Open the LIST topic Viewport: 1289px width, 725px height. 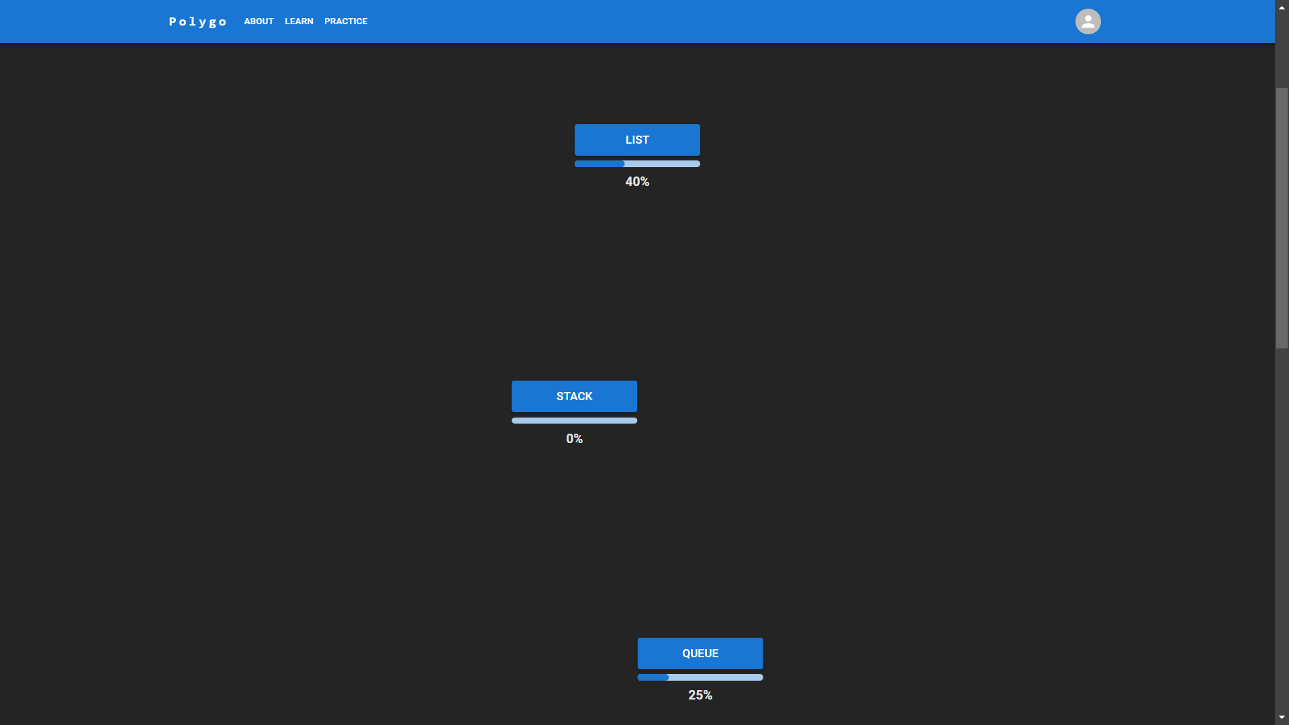point(637,140)
